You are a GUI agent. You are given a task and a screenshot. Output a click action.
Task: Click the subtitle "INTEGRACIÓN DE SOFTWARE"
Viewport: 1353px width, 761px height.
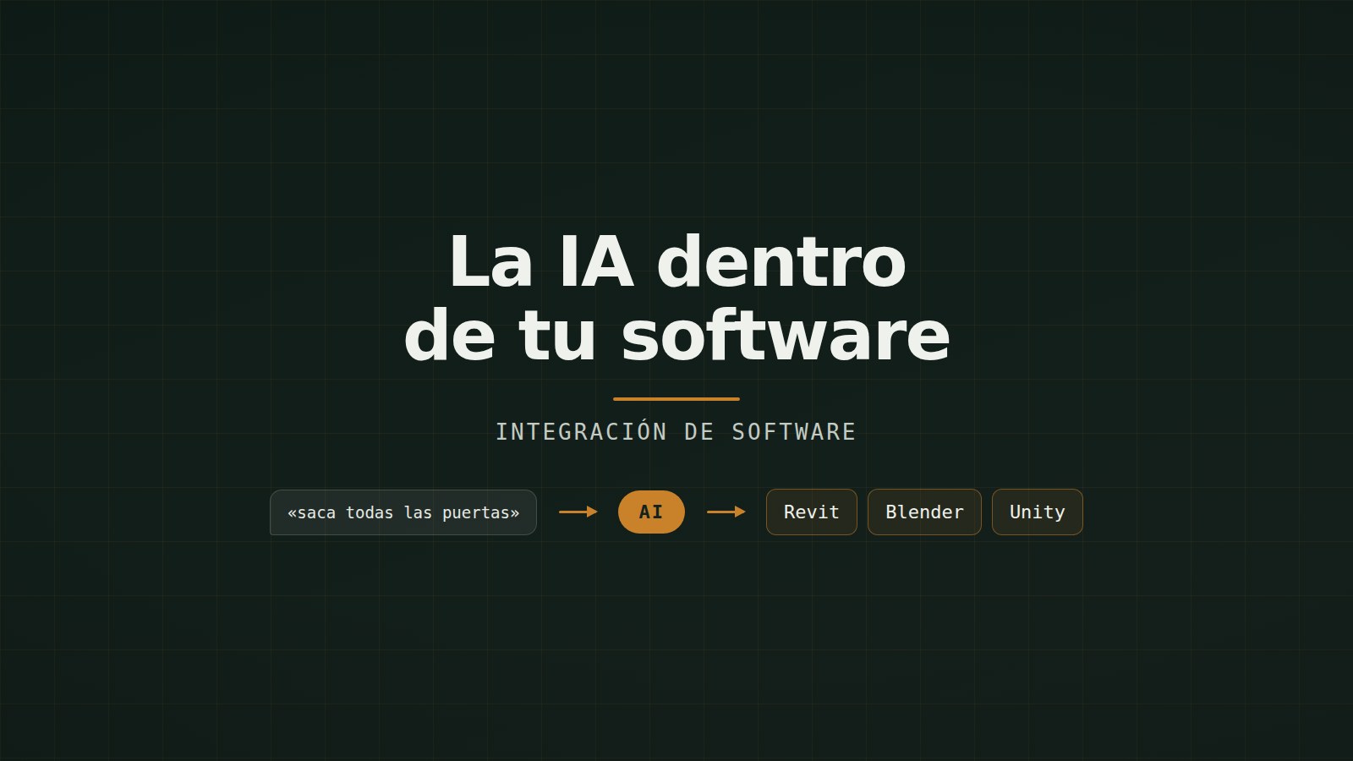pyautogui.click(x=676, y=431)
